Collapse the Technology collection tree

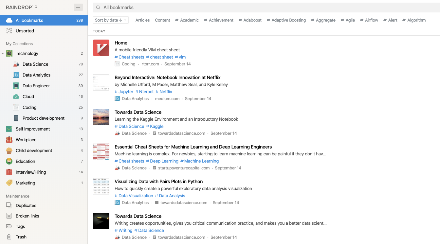click(3, 53)
